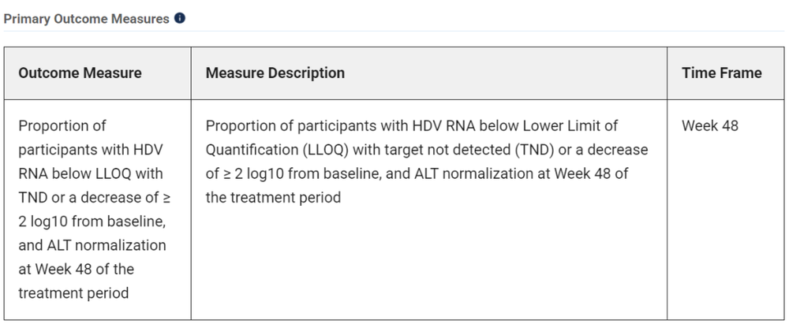The image size is (789, 324).
Task: Click first line of the Measure Description text
Action: point(410,125)
